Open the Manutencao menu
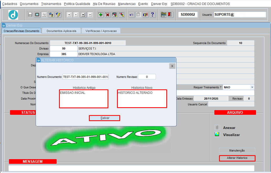 click(127, 4)
